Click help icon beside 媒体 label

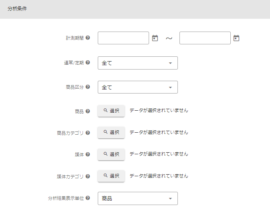[x=88, y=154]
